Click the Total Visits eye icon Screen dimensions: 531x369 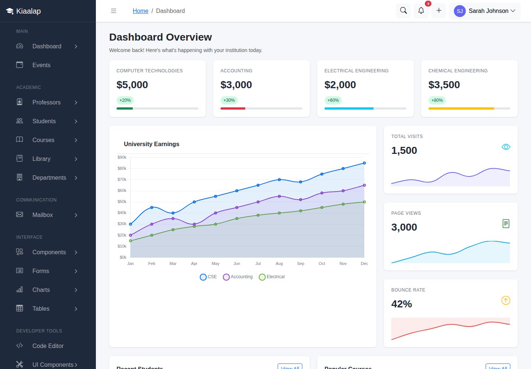tap(506, 147)
